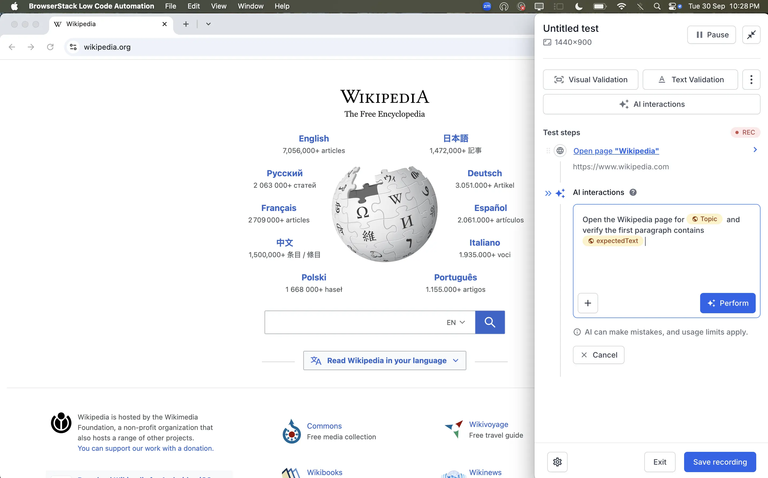Click the Wikipedia search input field
This screenshot has width=768, height=478.
(x=354, y=322)
